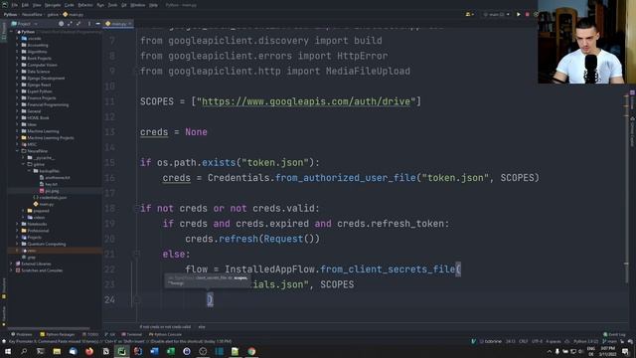
Task: Open Project panel options (three dots)
Action: point(89,24)
